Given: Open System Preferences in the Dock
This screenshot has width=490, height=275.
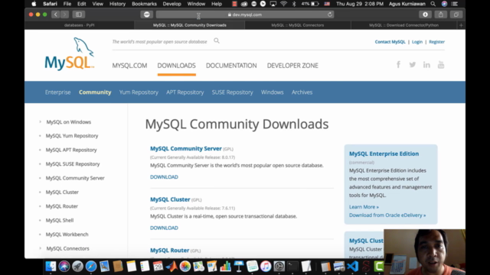Looking at the screenshot, I should tap(279, 267).
